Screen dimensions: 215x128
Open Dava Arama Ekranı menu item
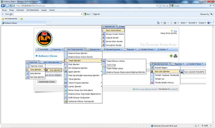(x=113, y=30)
